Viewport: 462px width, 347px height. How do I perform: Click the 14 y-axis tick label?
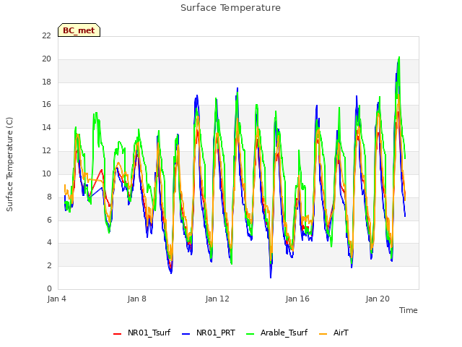[x=46, y=128]
